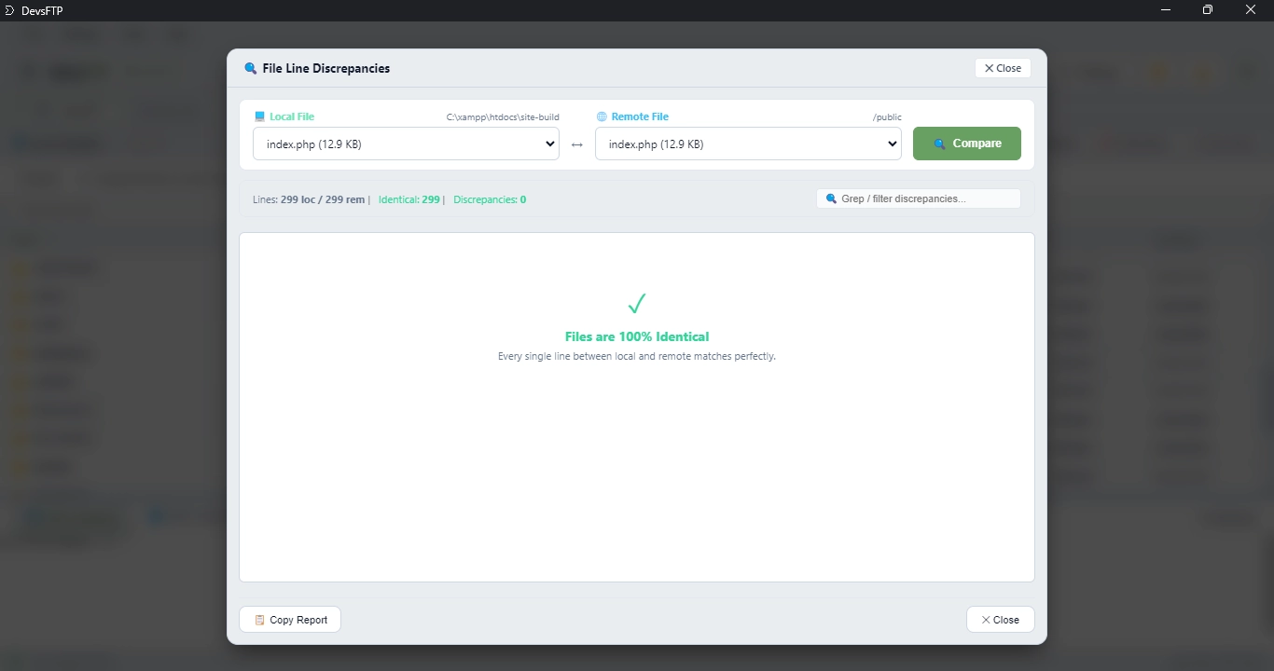This screenshot has height=671, width=1274.
Task: Open the Local File index.php dropdown
Action: tap(406, 144)
